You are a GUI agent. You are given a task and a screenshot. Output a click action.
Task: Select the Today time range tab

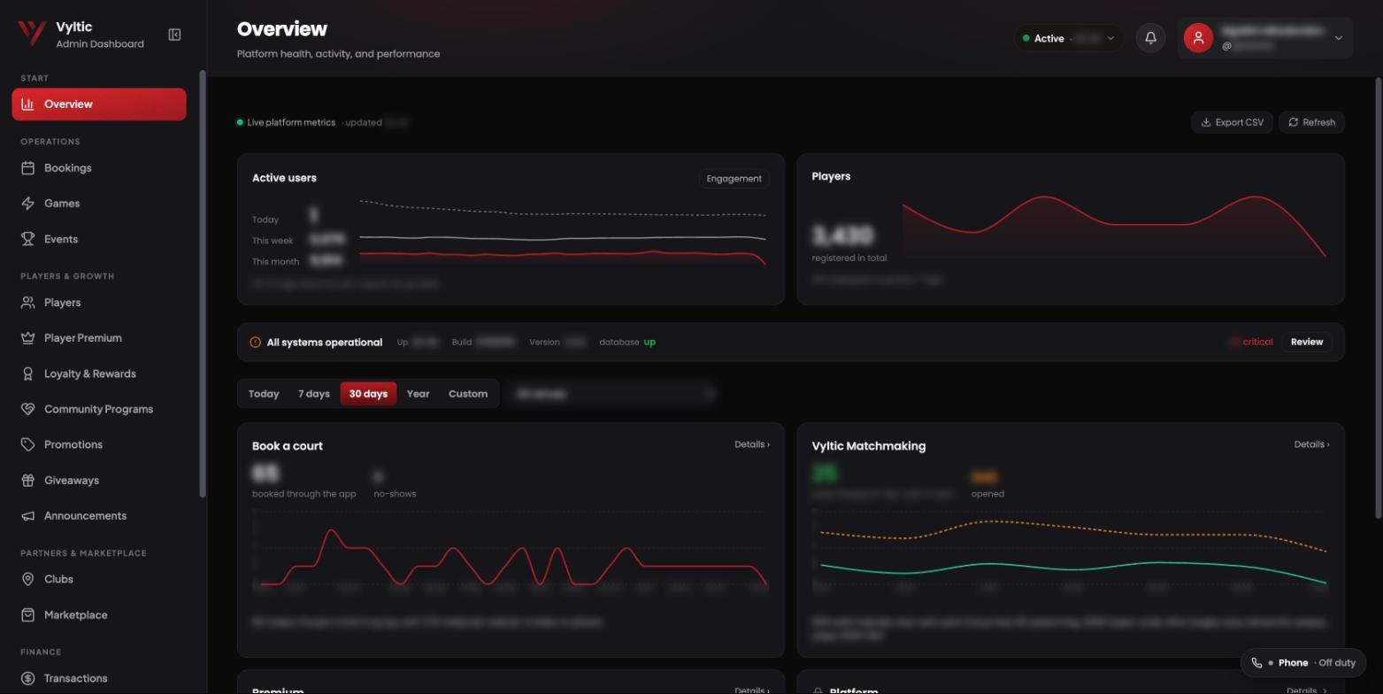tap(264, 394)
